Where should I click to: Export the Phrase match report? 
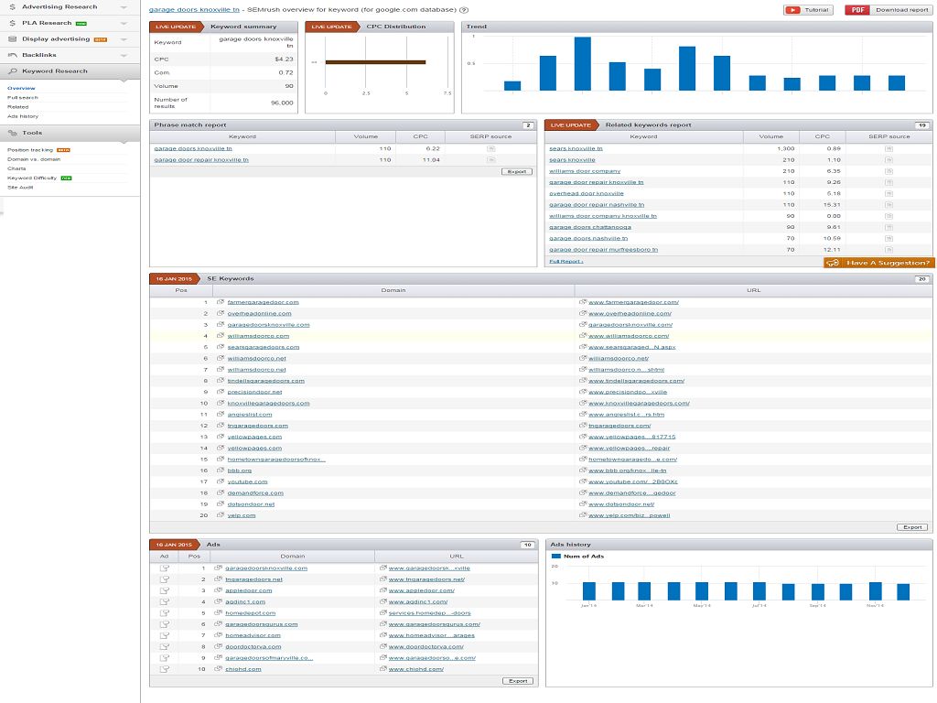pos(517,171)
